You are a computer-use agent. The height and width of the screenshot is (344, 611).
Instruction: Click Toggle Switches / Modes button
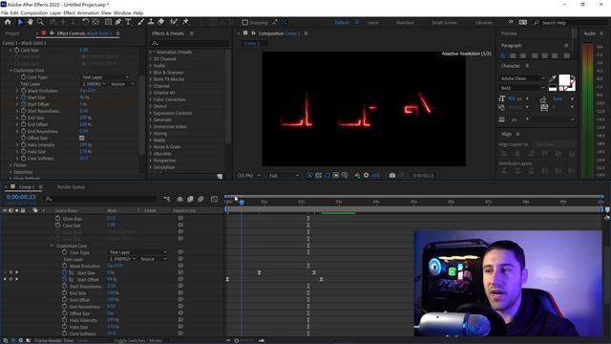click(137, 340)
